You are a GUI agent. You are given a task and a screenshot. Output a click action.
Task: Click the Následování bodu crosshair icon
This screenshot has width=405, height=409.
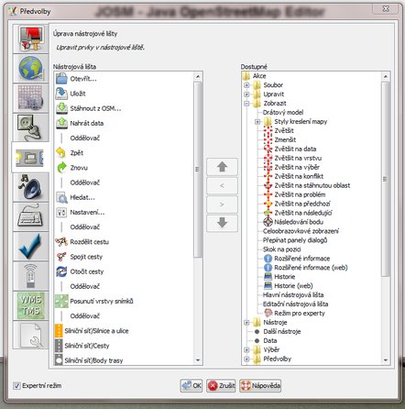point(268,222)
